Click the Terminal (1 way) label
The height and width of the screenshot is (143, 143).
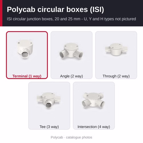(x=27, y=76)
